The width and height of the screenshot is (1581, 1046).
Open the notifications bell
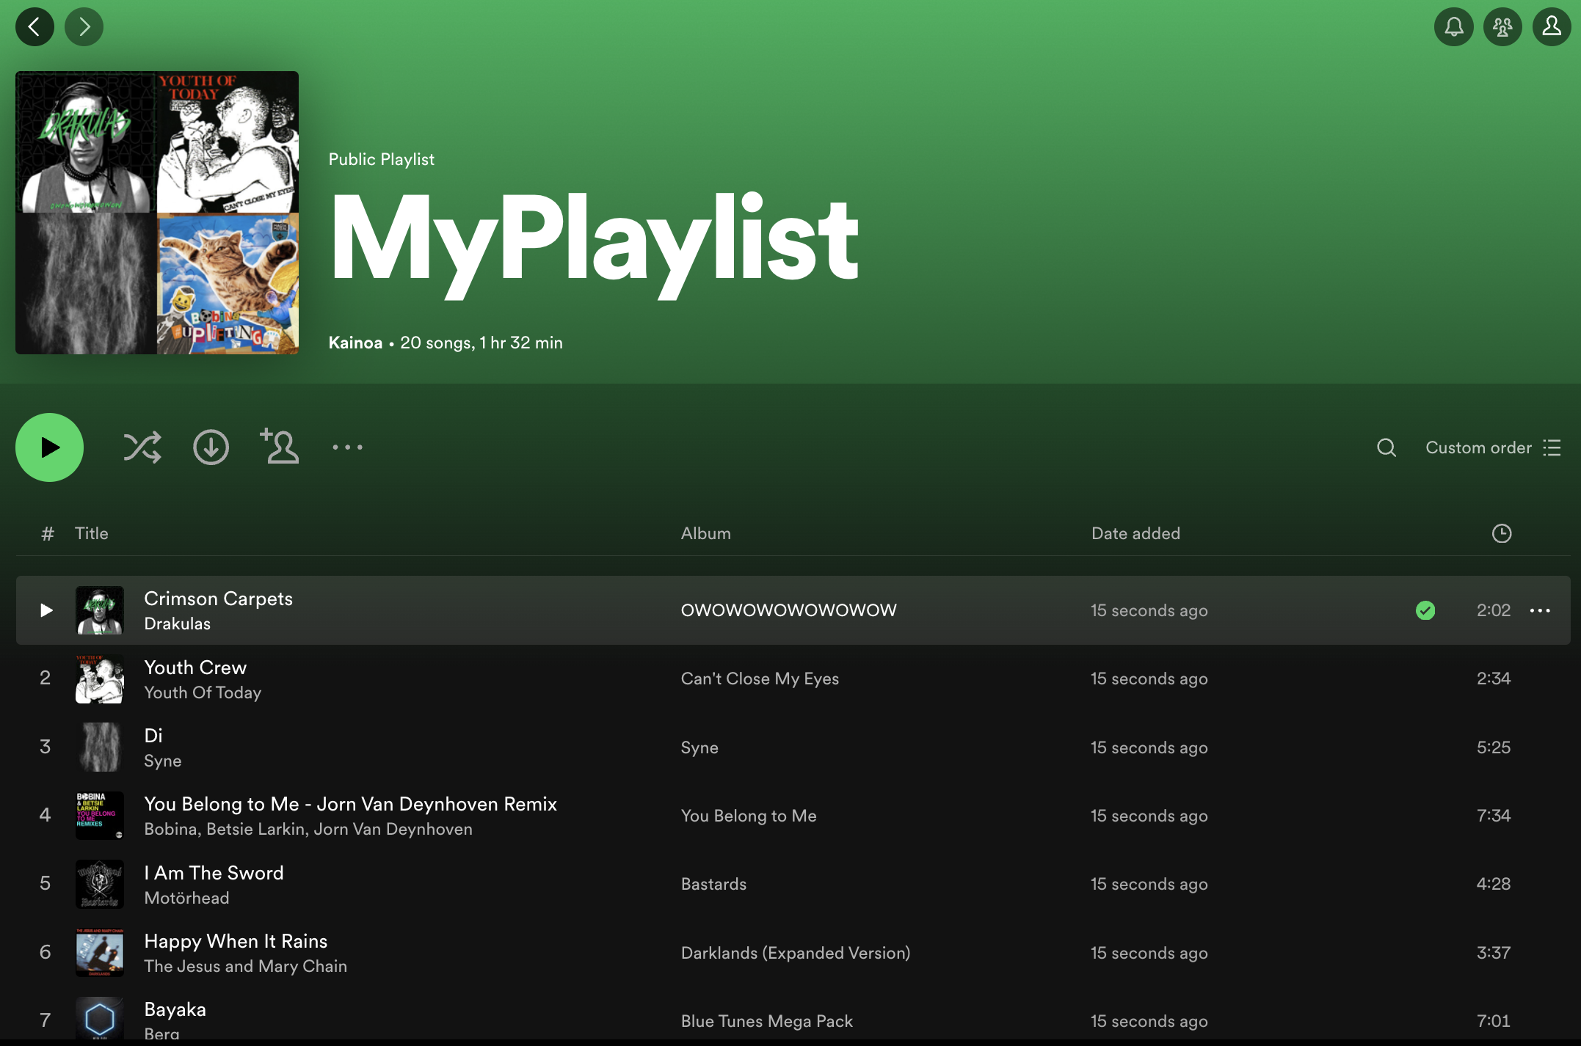[x=1453, y=27]
